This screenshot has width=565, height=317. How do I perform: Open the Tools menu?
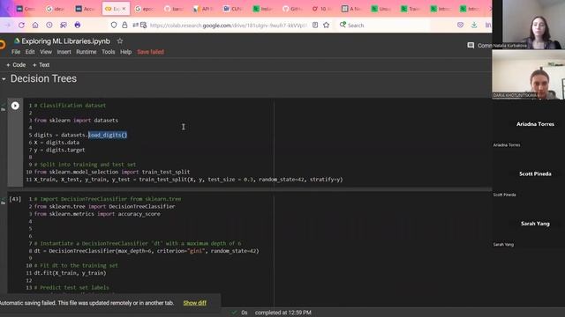click(108, 52)
